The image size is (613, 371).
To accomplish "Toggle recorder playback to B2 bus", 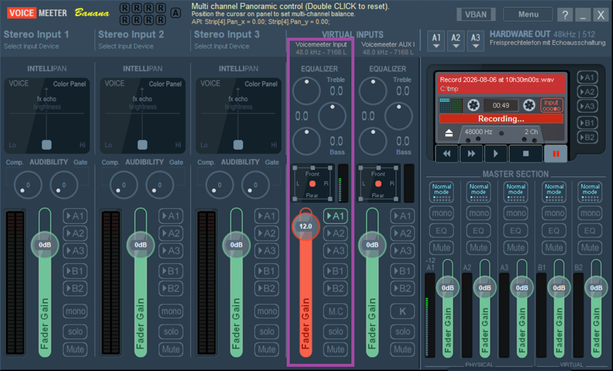I will [587, 137].
